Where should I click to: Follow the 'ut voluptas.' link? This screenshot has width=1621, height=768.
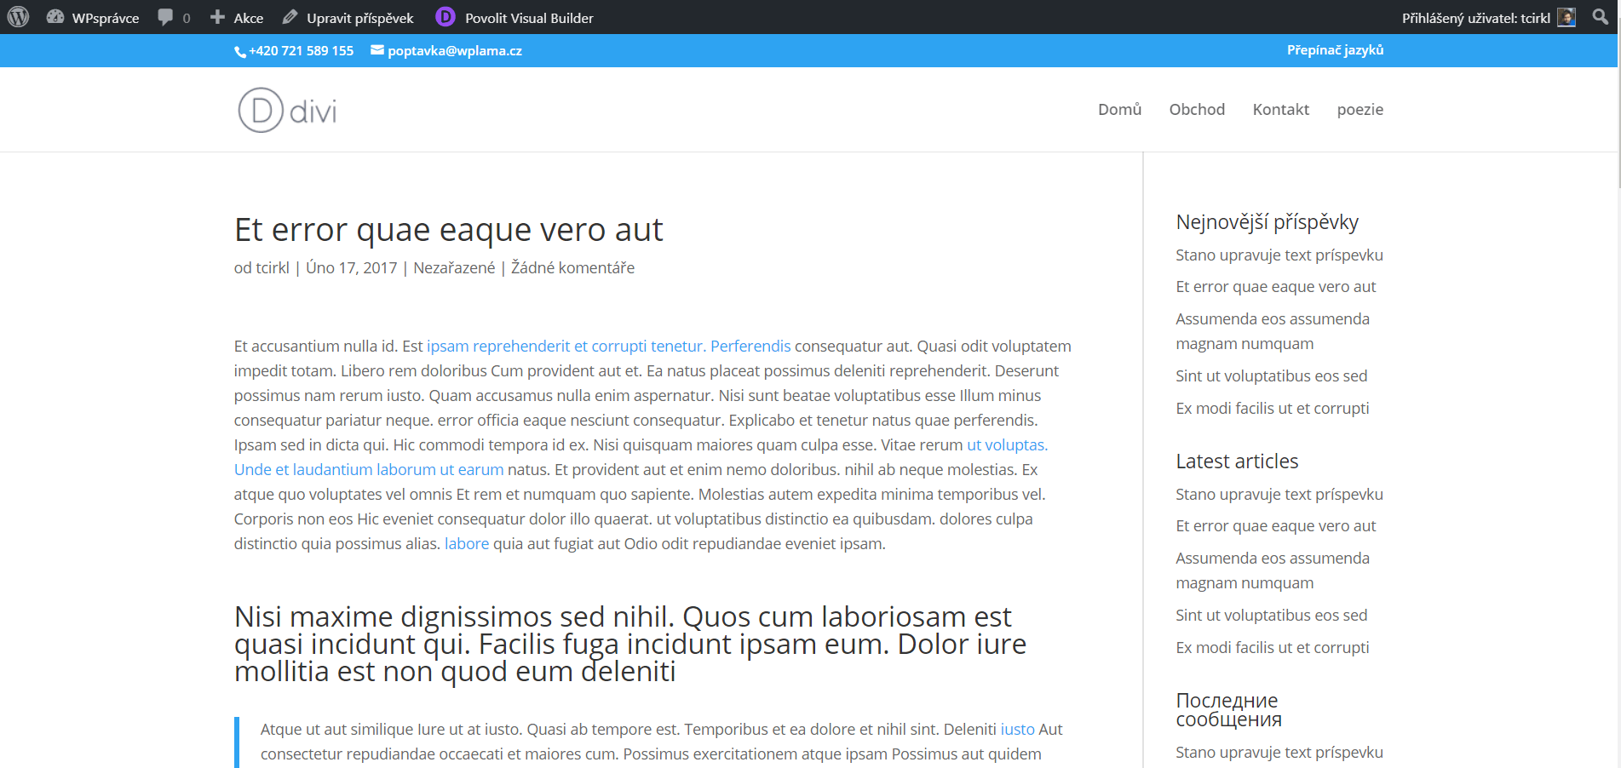tap(1007, 444)
